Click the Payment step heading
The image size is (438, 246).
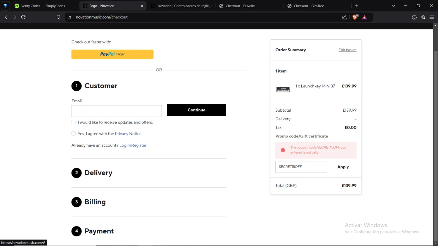coord(99,231)
